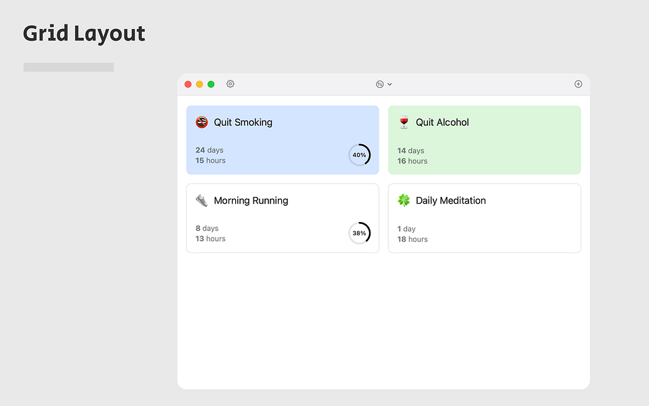The image size is (649, 406).
Task: Click the '24 days' counter on Quit Smoking
Action: tap(210, 150)
